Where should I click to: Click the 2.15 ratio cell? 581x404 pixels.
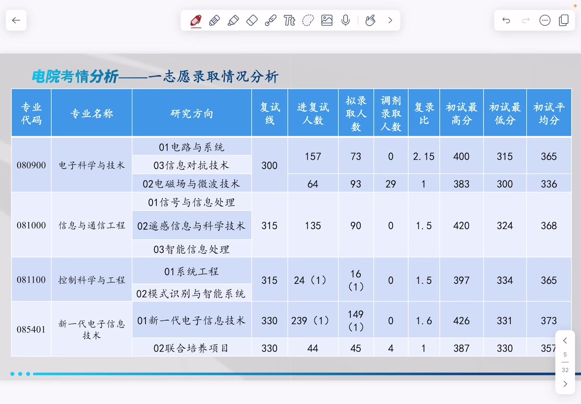[x=424, y=156]
